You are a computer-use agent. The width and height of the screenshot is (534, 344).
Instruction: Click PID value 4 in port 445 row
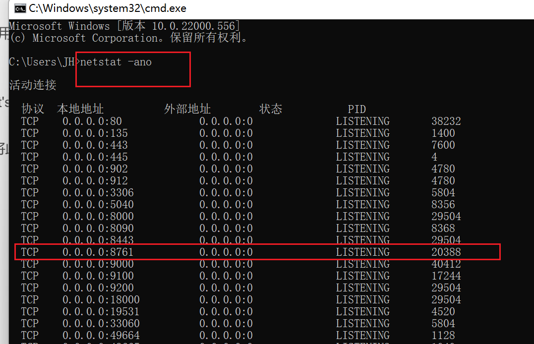434,157
